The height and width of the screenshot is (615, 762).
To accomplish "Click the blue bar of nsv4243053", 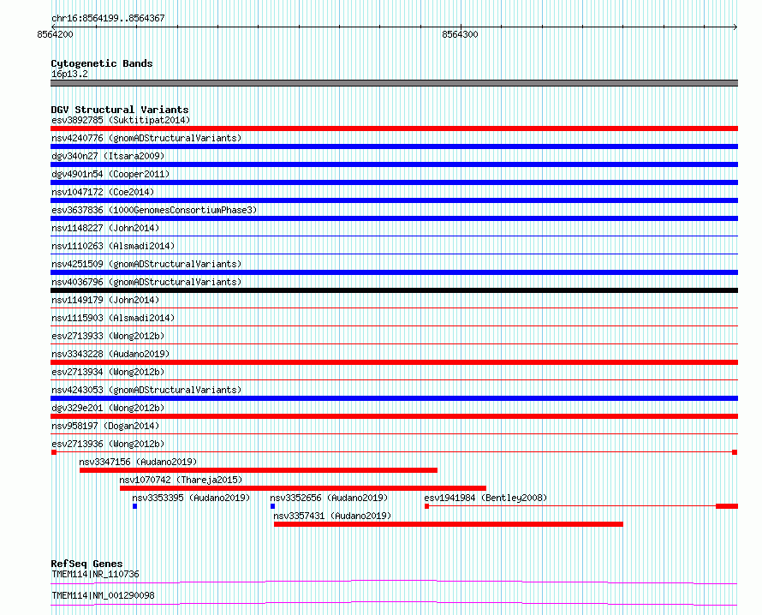I will [394, 398].
